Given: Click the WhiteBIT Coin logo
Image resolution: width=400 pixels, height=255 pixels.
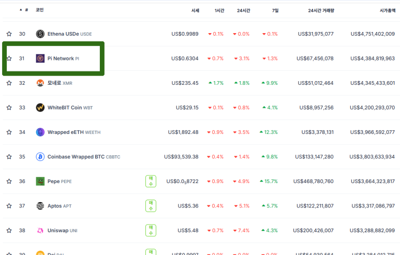Looking at the screenshot, I should tap(40, 108).
